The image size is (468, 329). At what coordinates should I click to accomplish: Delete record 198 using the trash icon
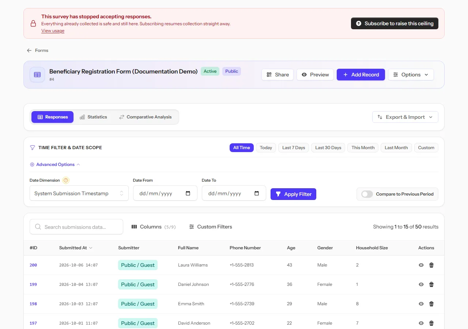[431, 304]
